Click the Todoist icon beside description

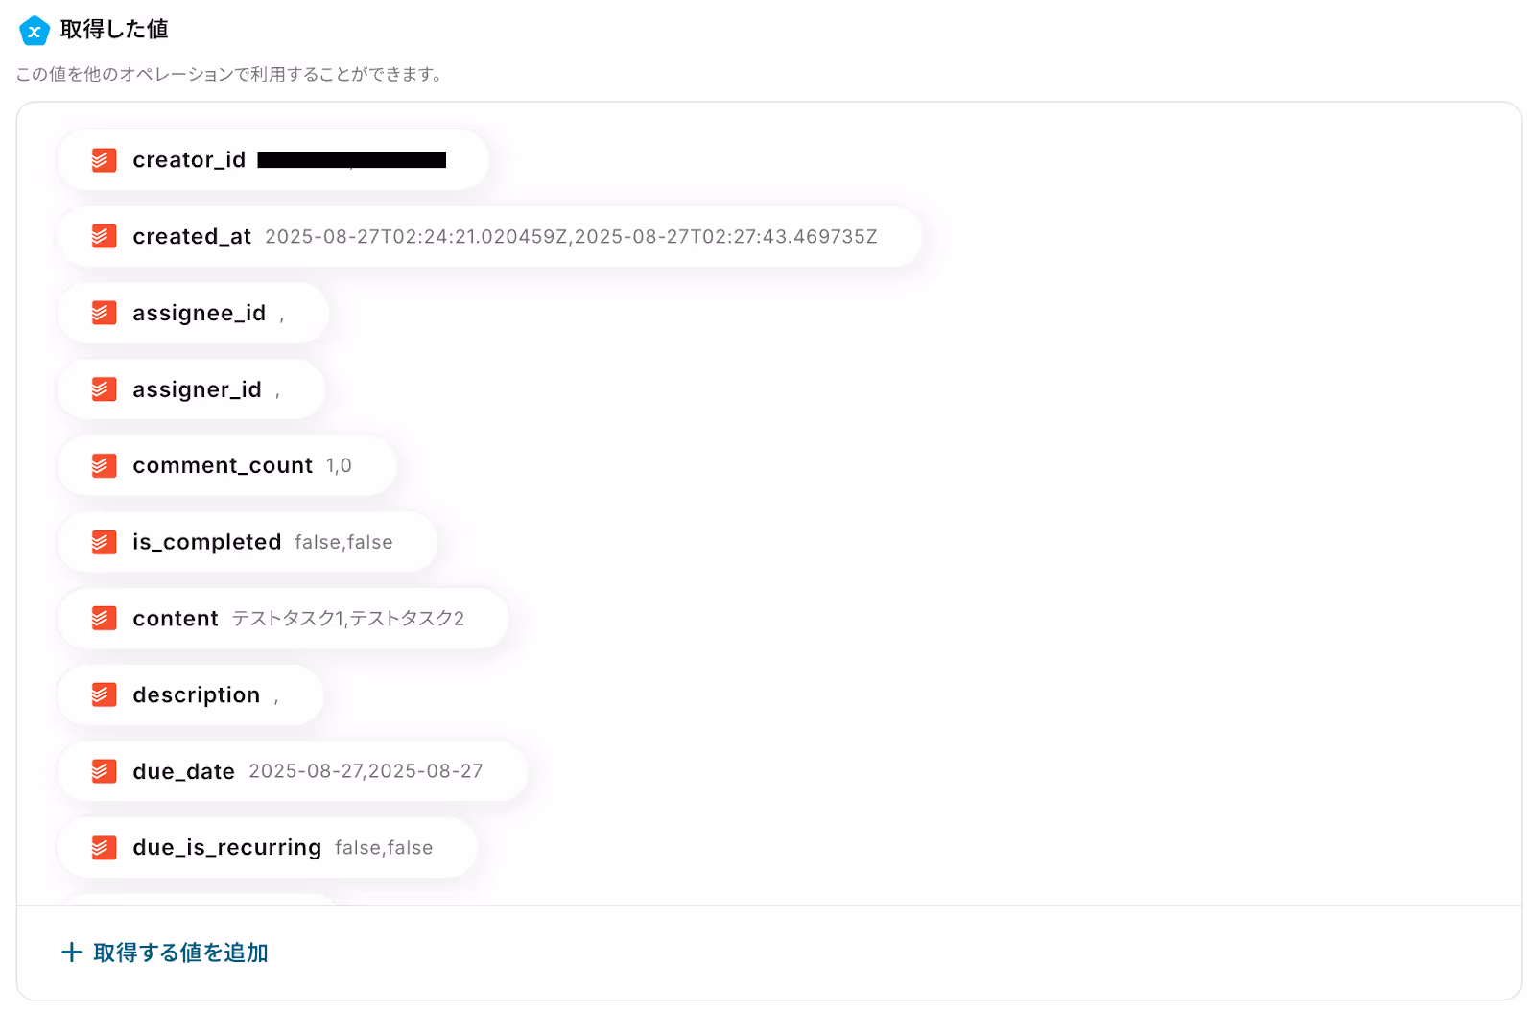(104, 694)
